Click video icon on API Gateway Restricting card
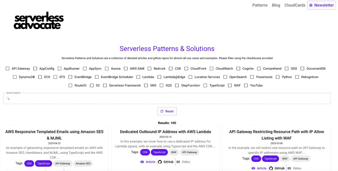 click(x=289, y=168)
